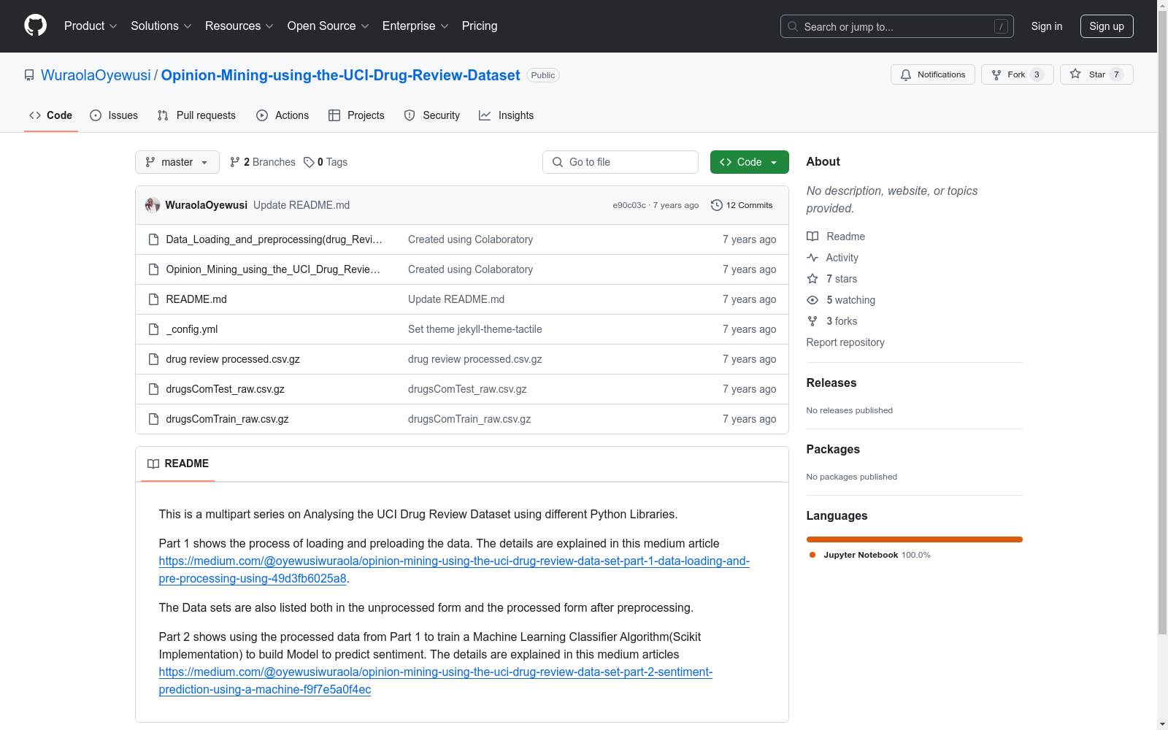Screen dimensions: 1168x730
Task: Click the Star icon
Action: tap(1075, 74)
